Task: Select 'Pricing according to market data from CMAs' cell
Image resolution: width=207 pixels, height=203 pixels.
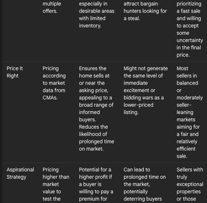Action: (54, 83)
